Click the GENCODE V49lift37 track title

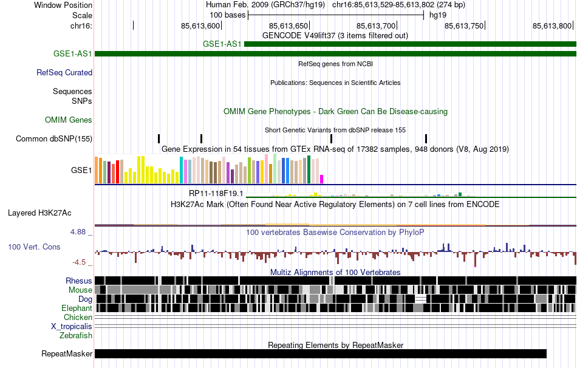[x=335, y=36]
